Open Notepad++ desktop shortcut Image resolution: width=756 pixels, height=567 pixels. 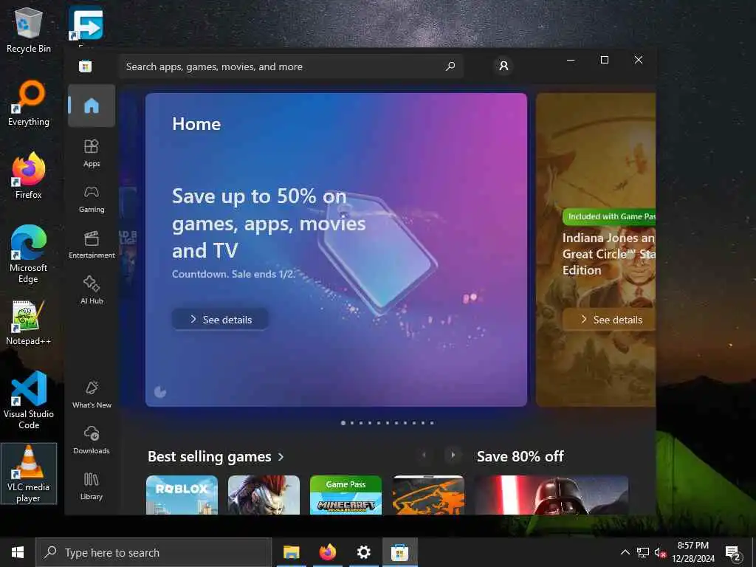[x=29, y=323]
